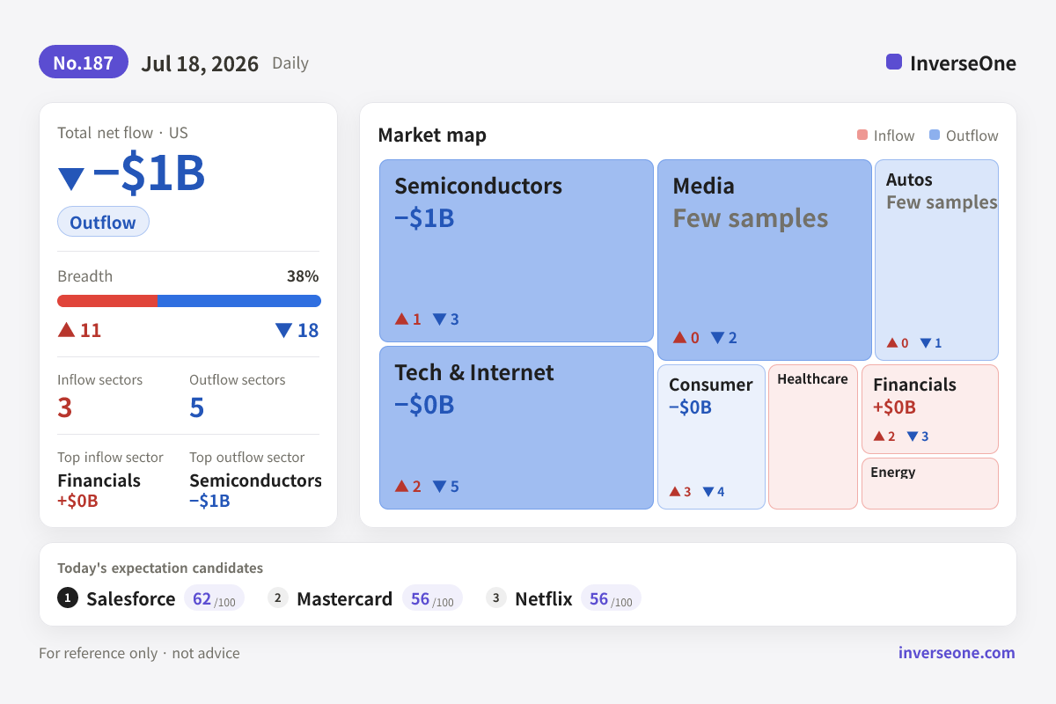The width and height of the screenshot is (1056, 704).
Task: Visit the inverseone.com link
Action: [957, 653]
